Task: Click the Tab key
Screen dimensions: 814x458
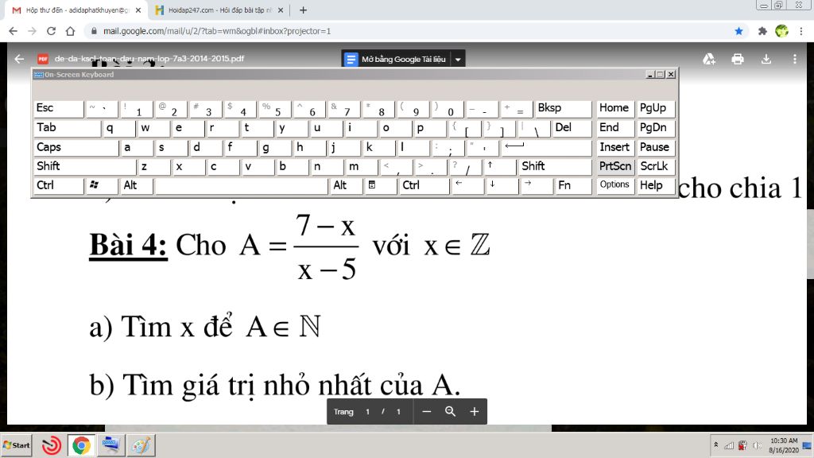Action: pyautogui.click(x=67, y=128)
